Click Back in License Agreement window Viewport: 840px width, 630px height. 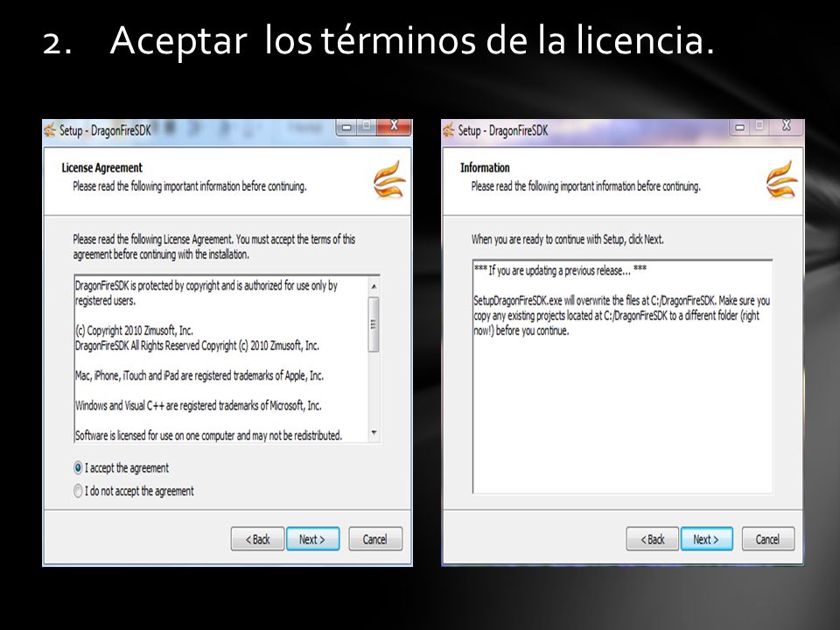[257, 539]
